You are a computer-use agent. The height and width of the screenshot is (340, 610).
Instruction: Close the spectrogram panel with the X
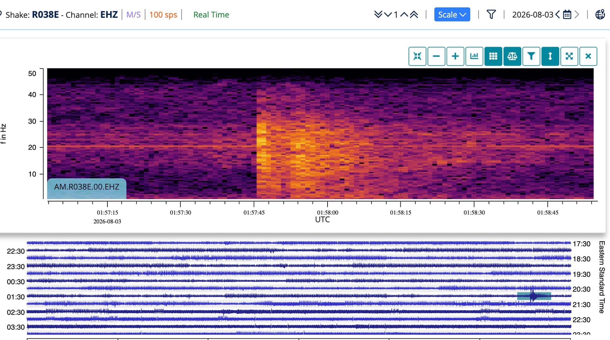pyautogui.click(x=588, y=56)
